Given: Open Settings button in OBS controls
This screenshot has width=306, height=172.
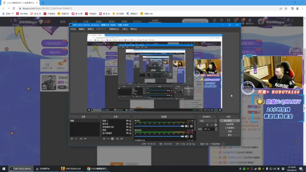Looking at the screenshot, I should point(230,131).
